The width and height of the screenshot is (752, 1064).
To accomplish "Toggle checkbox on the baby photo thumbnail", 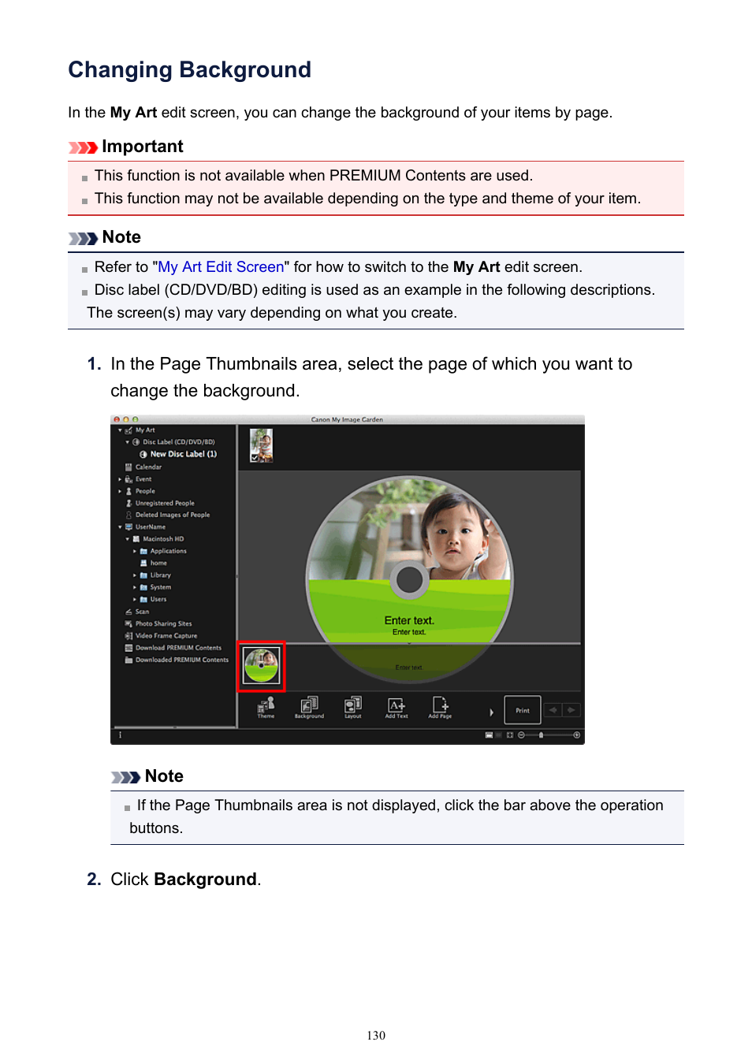I will pyautogui.click(x=255, y=456).
